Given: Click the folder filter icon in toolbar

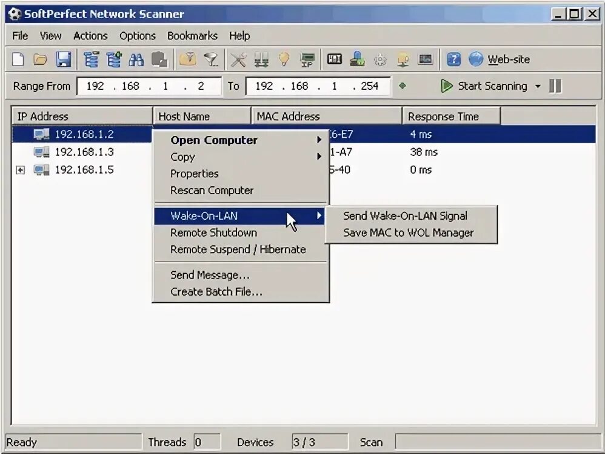Looking at the screenshot, I should point(187,59).
